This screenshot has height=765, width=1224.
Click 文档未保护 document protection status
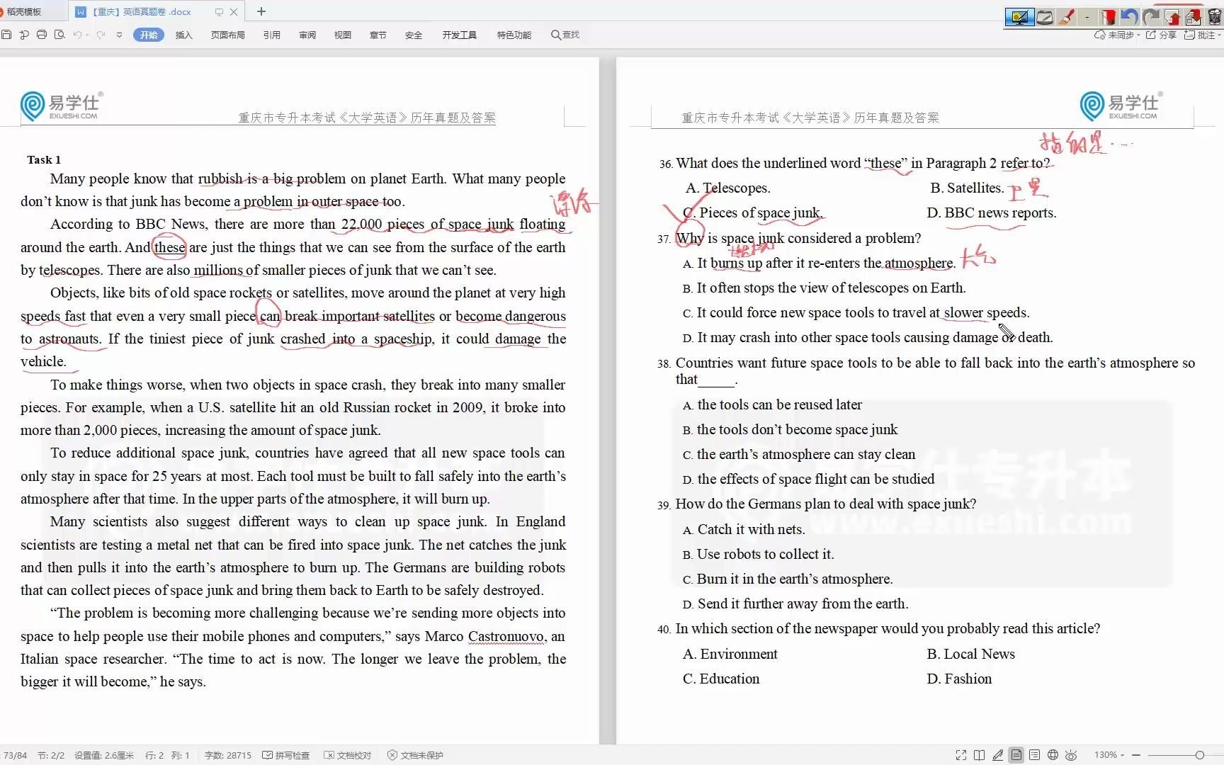pos(416,755)
